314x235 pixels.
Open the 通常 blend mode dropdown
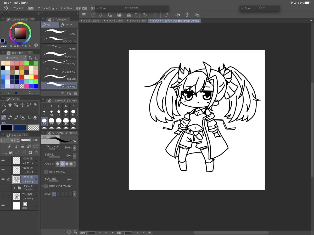click(15, 140)
